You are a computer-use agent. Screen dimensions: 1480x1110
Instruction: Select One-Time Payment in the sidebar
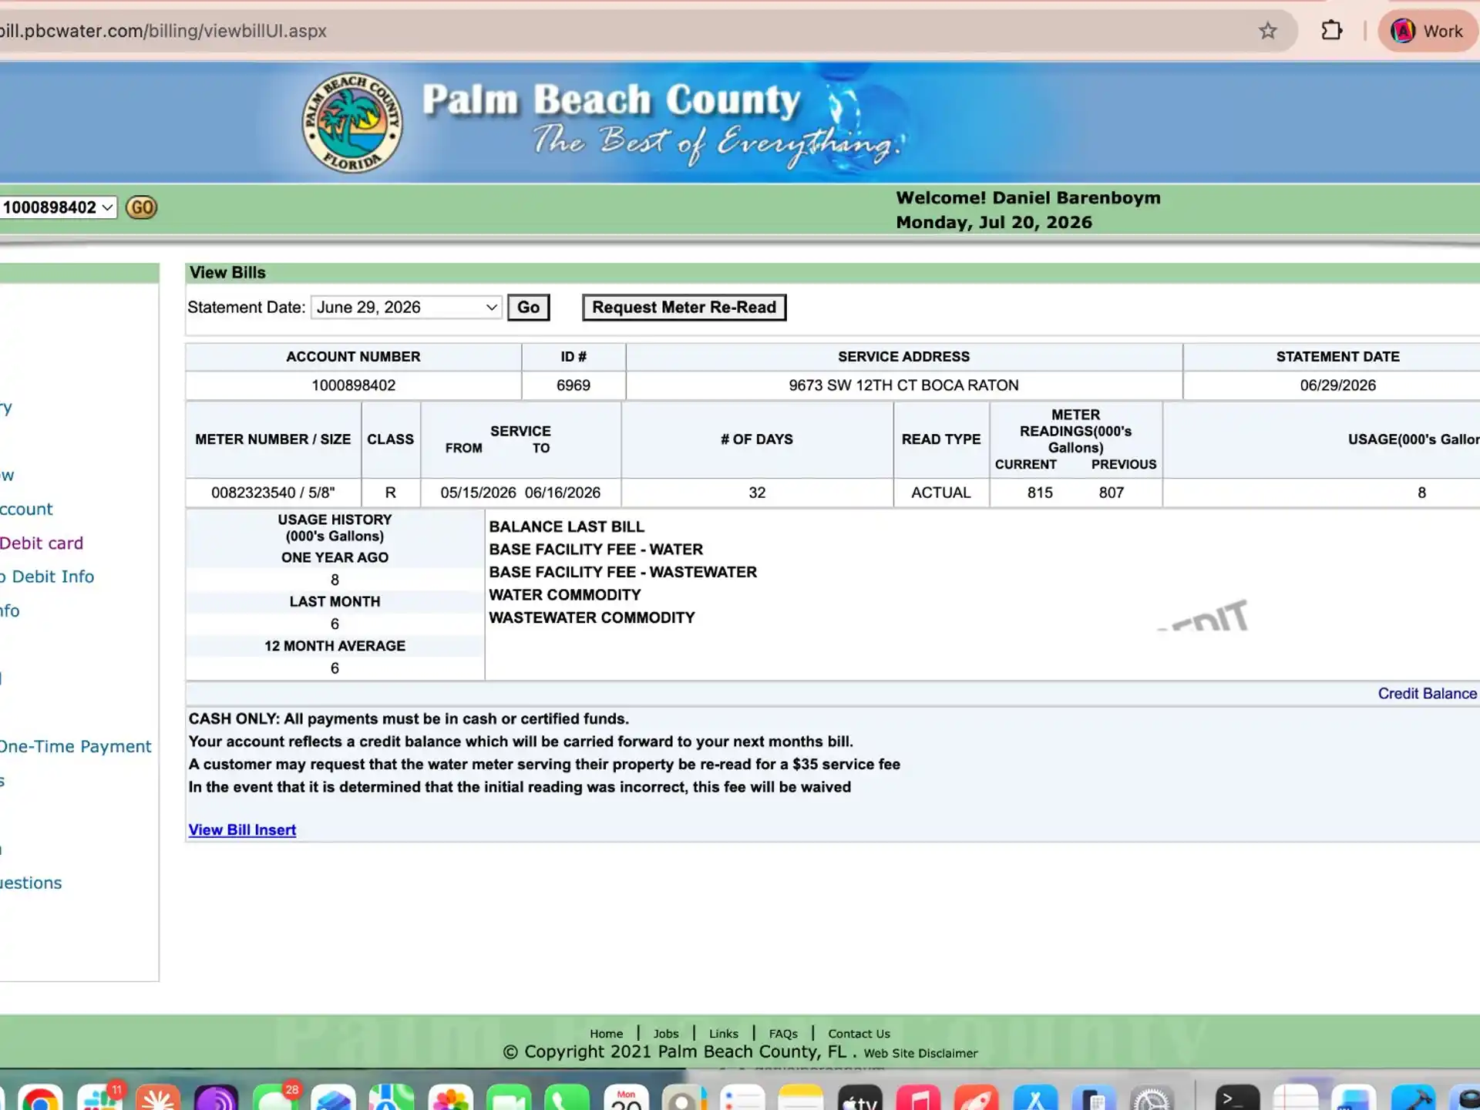click(75, 746)
